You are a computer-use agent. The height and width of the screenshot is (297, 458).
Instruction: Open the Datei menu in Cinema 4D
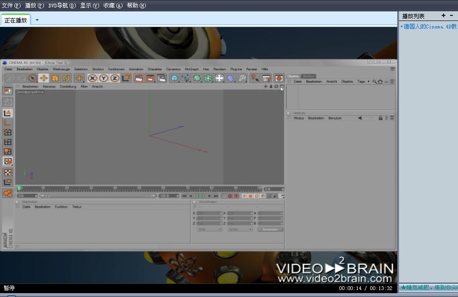[x=8, y=69]
